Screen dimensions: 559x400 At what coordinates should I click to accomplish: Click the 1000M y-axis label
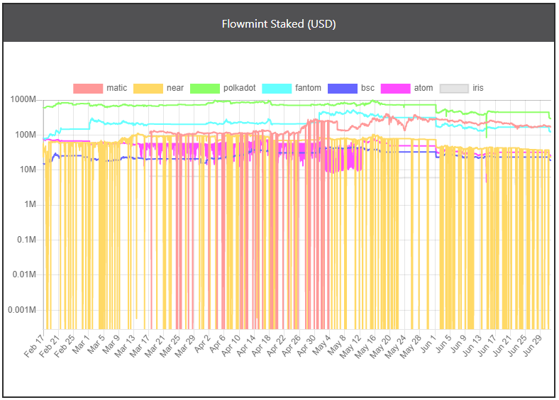[23, 99]
